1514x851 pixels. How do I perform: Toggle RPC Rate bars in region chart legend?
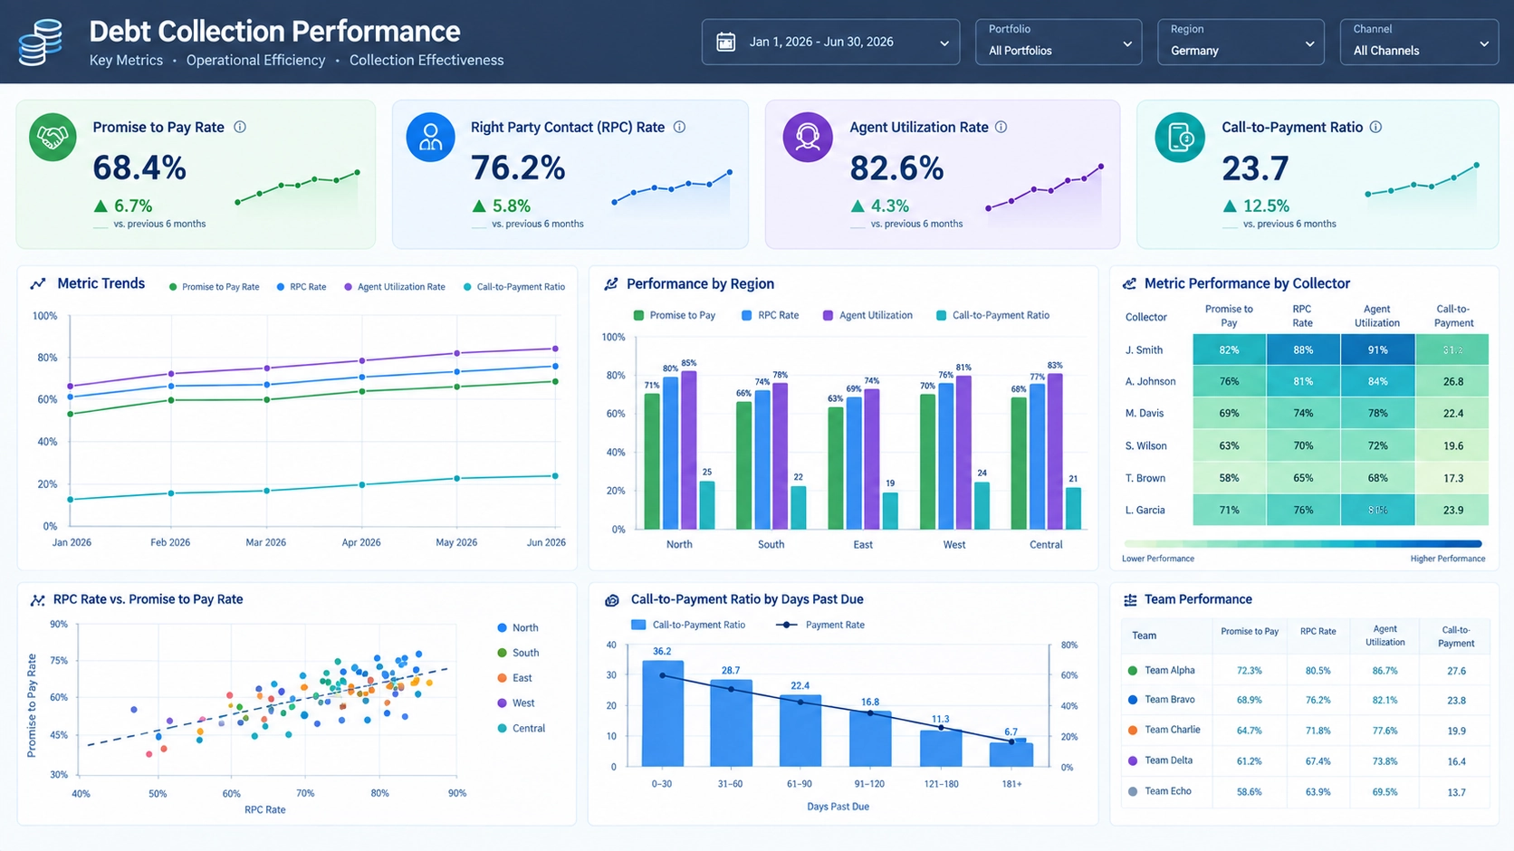click(x=770, y=315)
